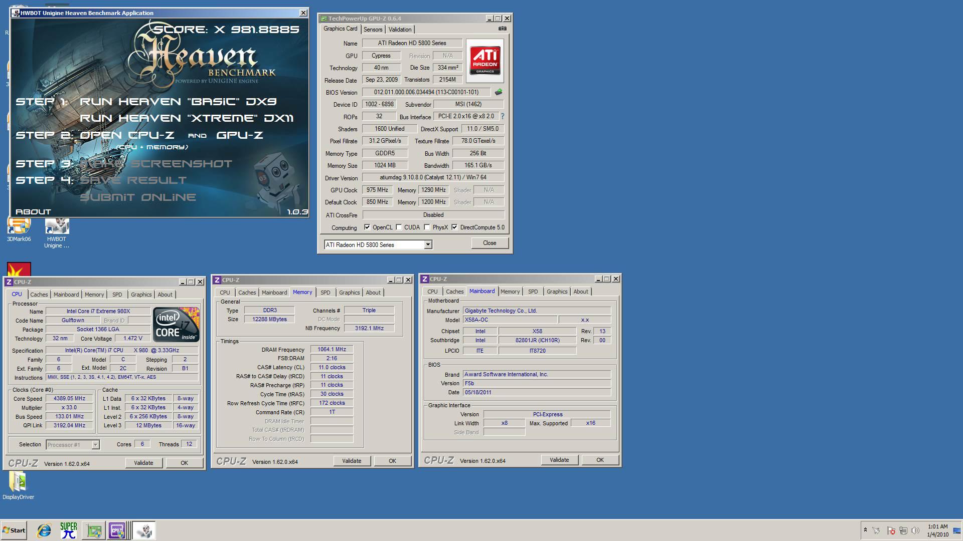The image size is (963, 541).
Task: Click the GPU-Z taskbar icon
Action: 93,530
